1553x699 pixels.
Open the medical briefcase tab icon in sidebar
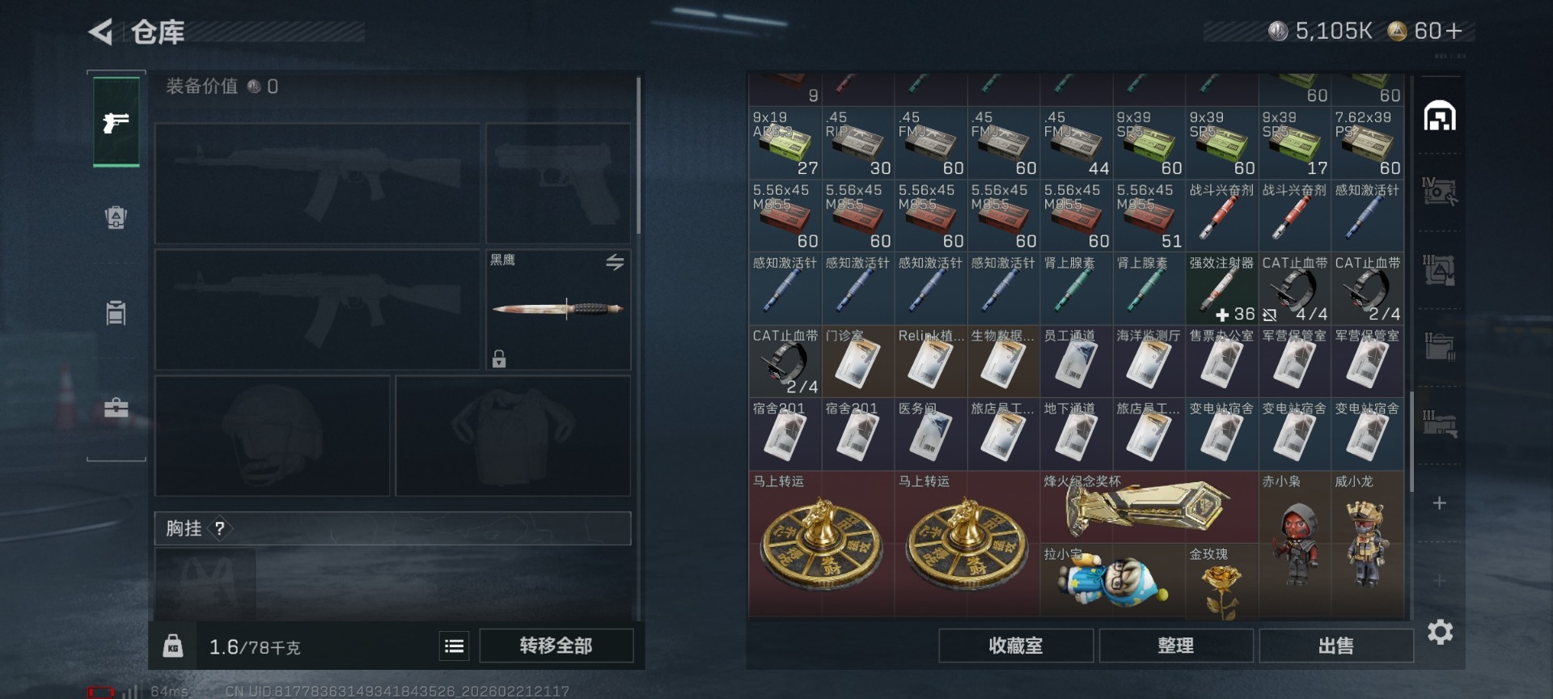(116, 407)
